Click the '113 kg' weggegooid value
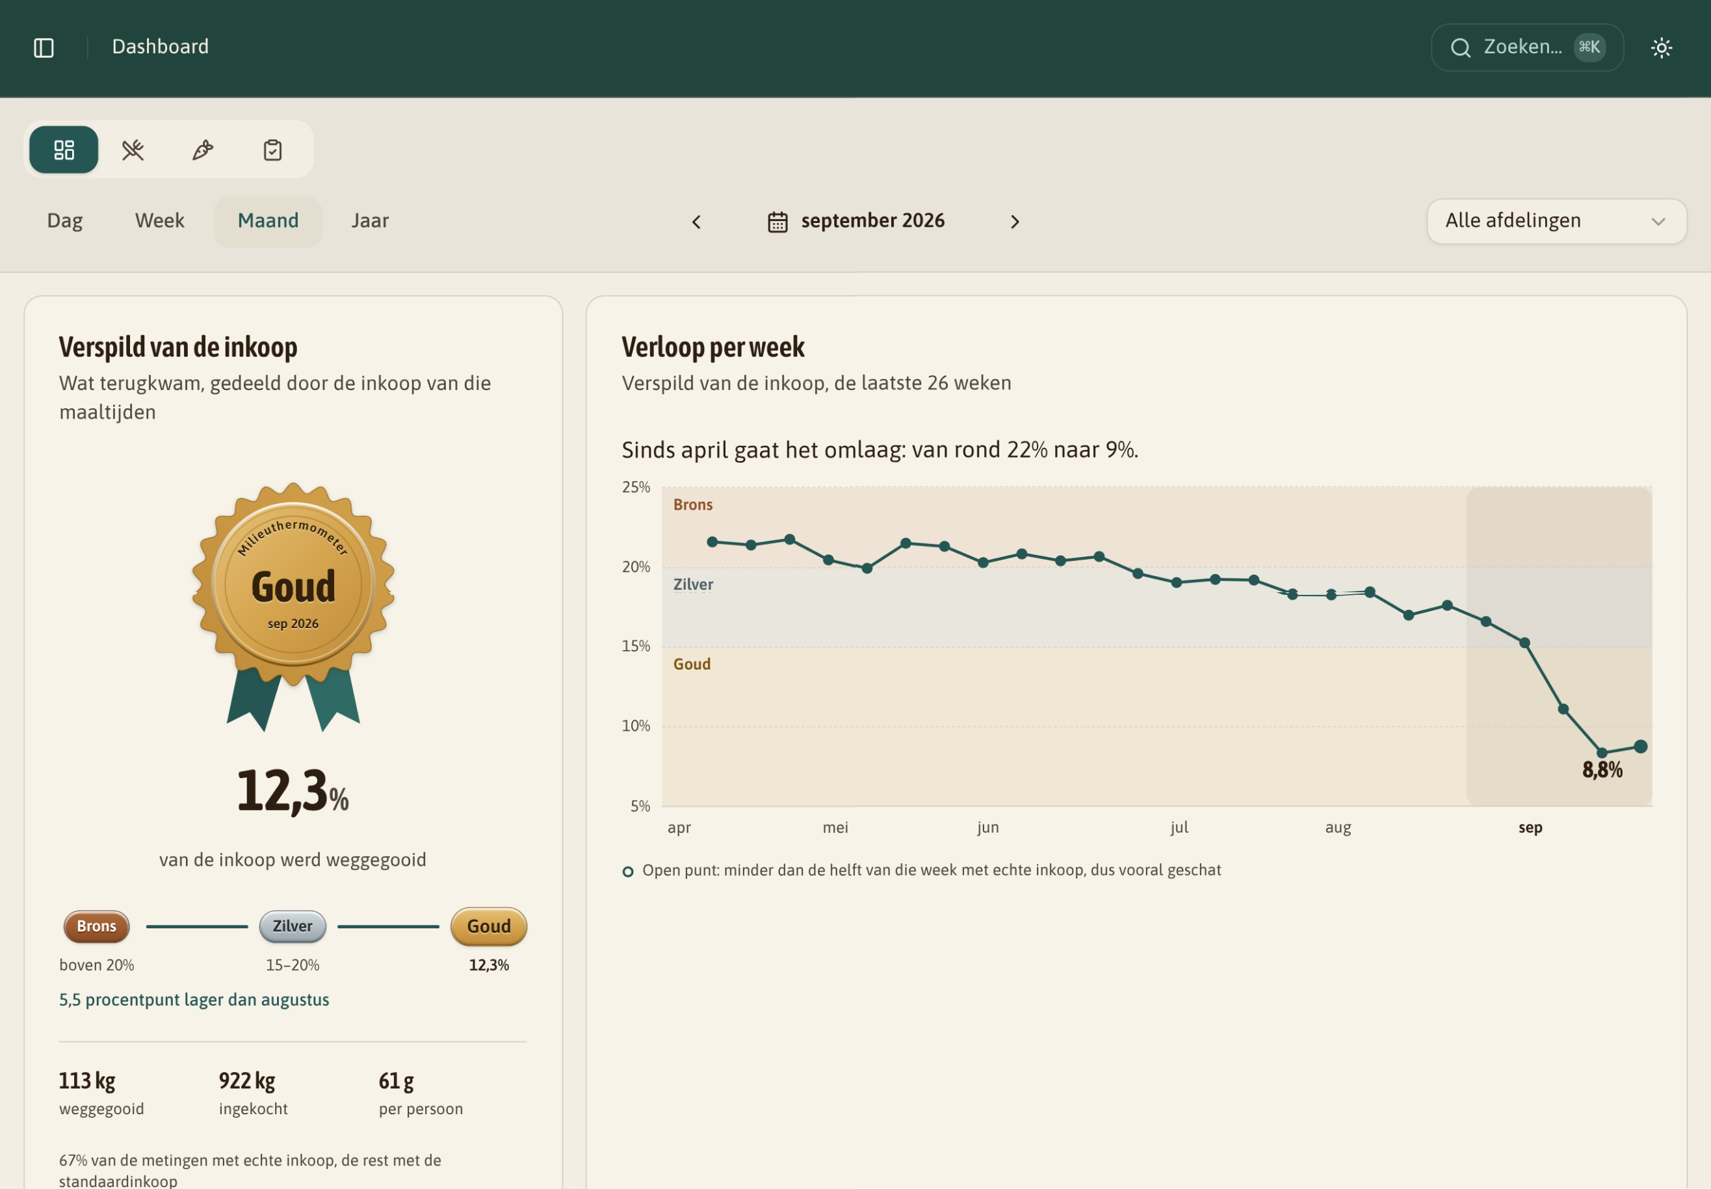The image size is (1711, 1189). pos(87,1081)
